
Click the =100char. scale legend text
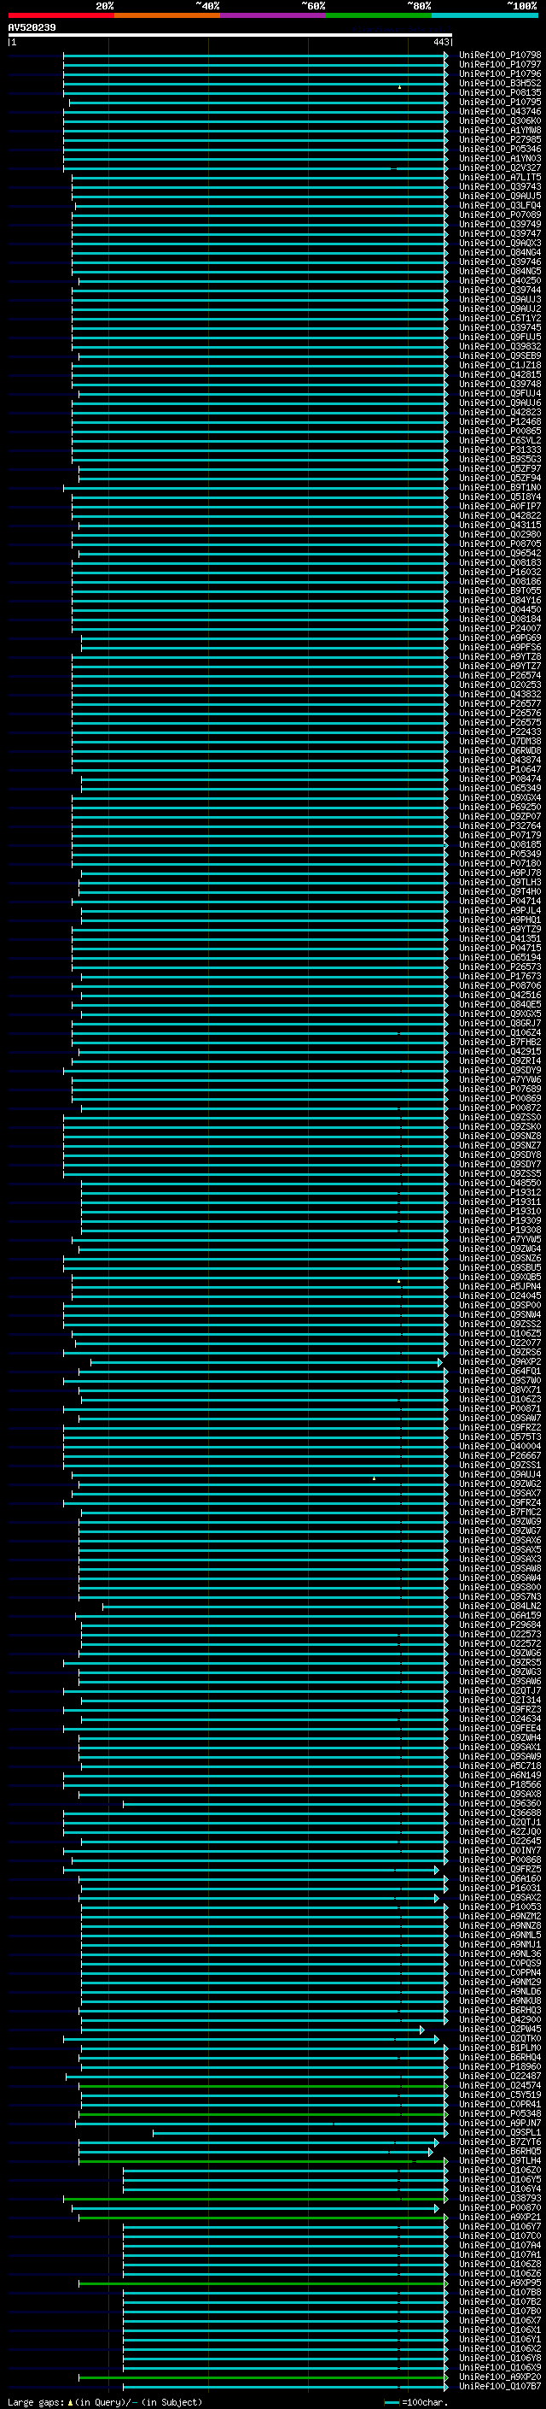point(424,2402)
